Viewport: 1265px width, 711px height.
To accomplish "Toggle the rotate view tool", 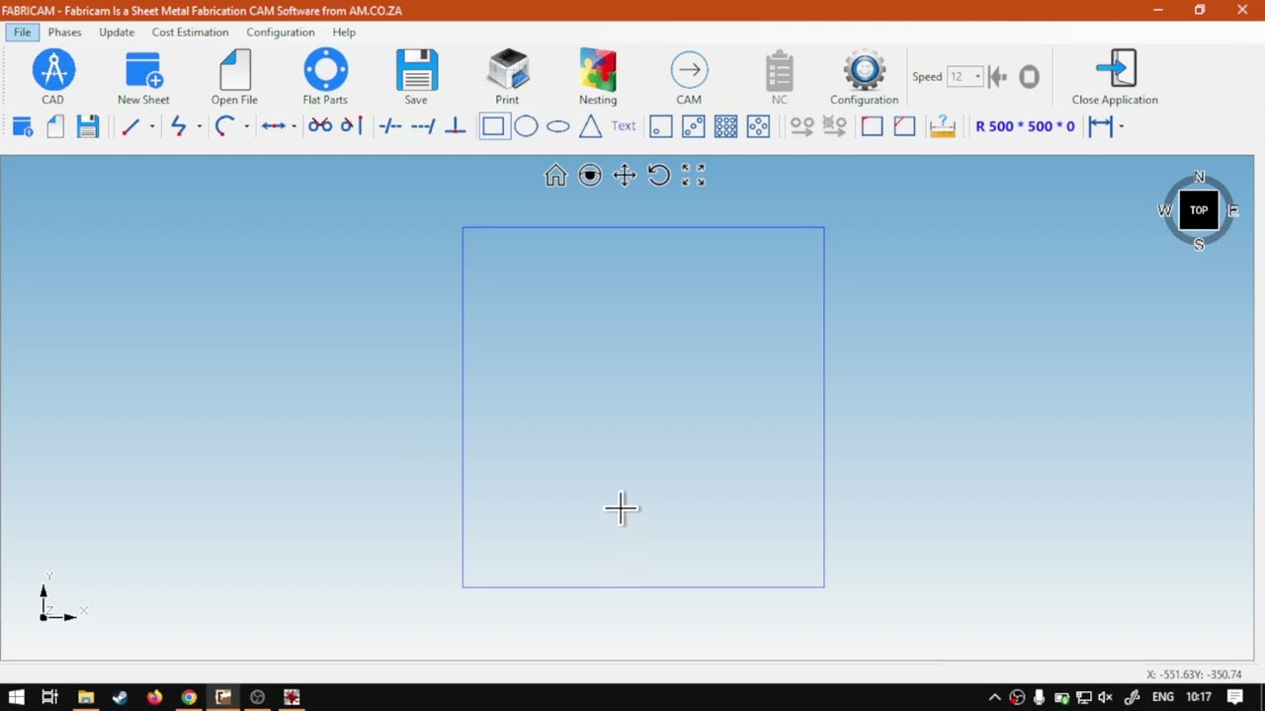I will coord(659,176).
